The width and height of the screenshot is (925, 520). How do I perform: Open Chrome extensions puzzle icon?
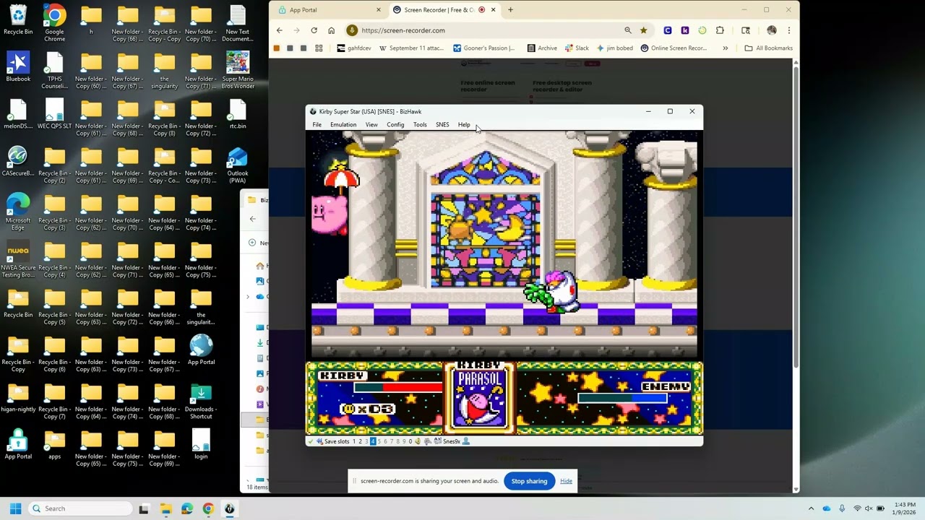pyautogui.click(x=720, y=30)
